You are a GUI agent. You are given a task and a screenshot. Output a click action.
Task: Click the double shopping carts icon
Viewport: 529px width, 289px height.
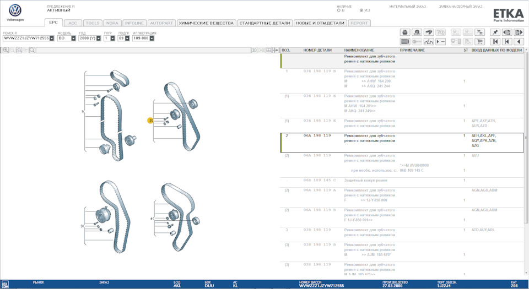click(x=479, y=32)
